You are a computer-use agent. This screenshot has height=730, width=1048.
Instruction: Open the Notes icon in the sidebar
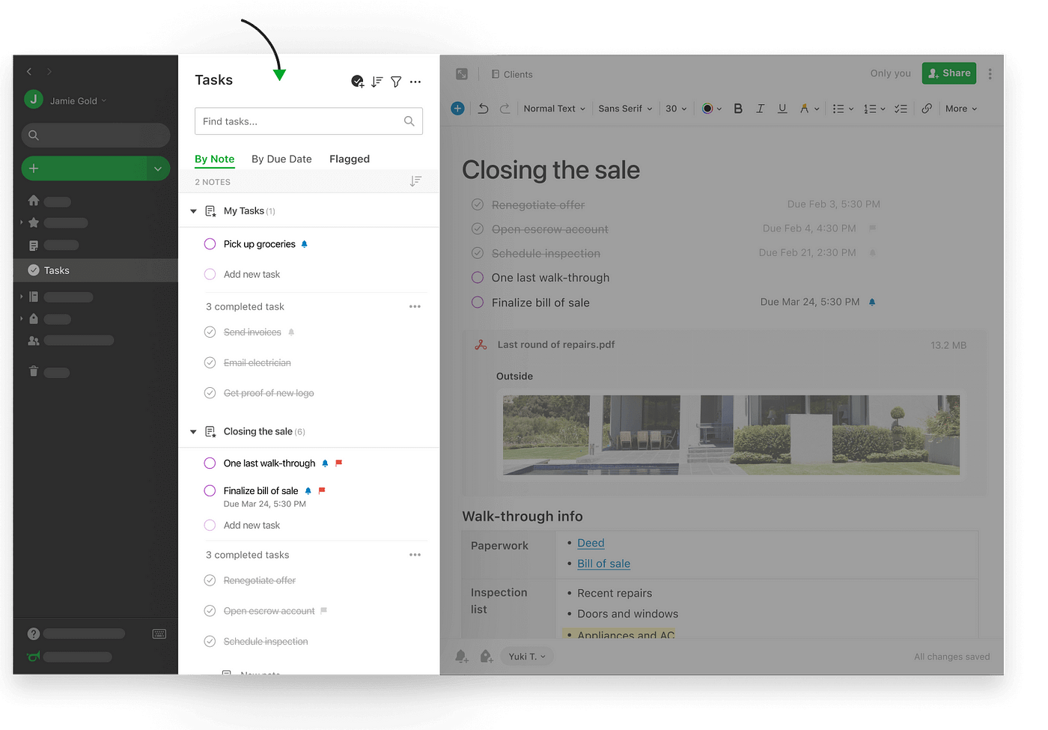pyautogui.click(x=34, y=246)
